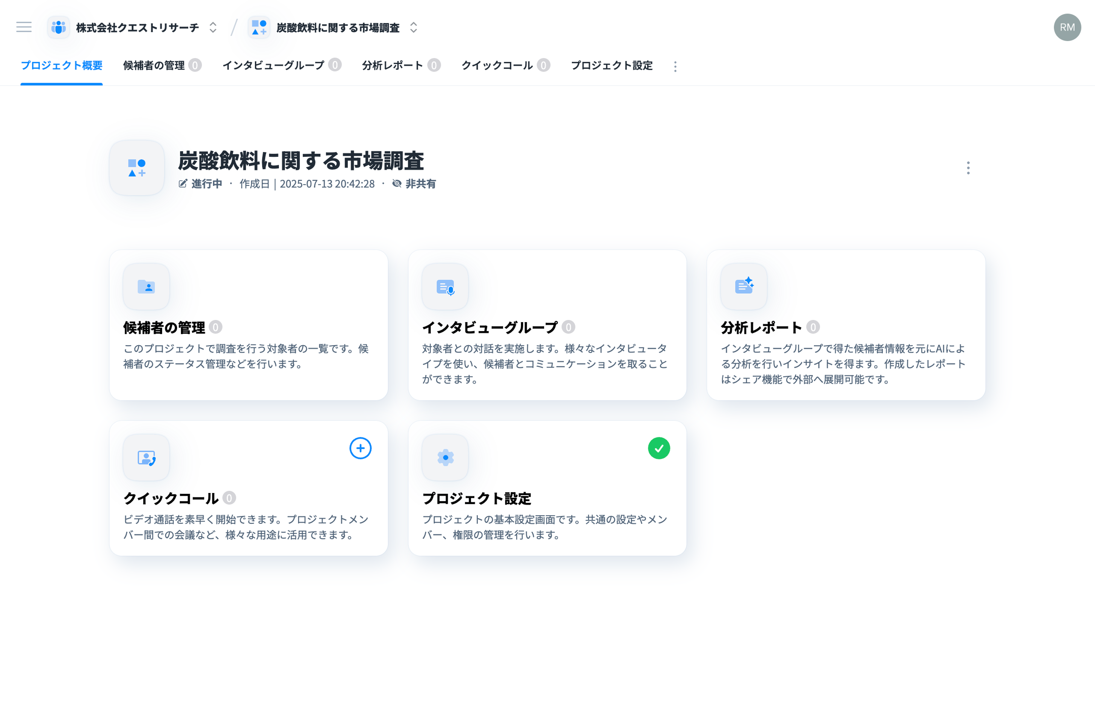
Task: Switch to the 分析レポート tab
Action: click(392, 65)
